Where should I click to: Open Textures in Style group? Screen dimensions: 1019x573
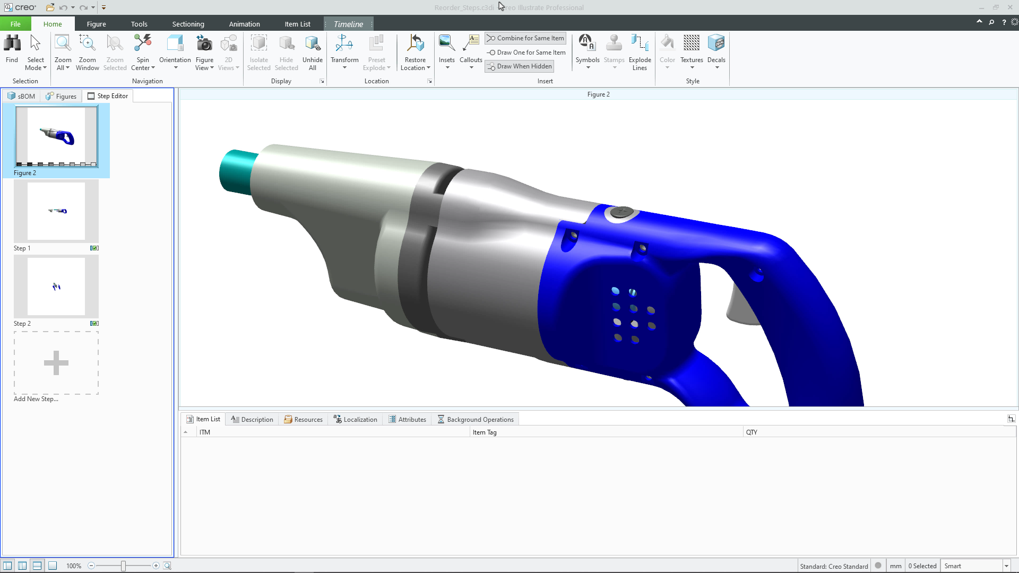pyautogui.click(x=692, y=52)
